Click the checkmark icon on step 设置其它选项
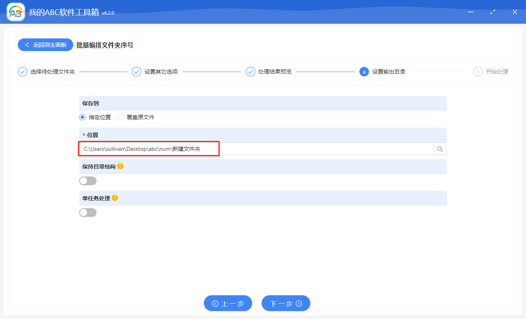Viewport: 526px width, 319px height. coord(137,72)
